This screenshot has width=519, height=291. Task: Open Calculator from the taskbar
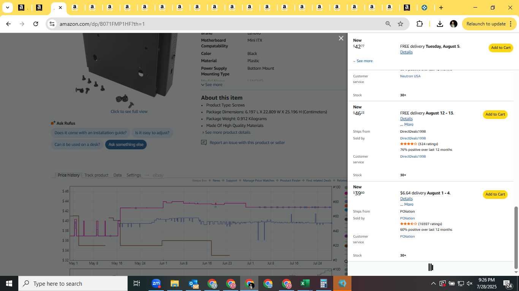click(x=323, y=283)
